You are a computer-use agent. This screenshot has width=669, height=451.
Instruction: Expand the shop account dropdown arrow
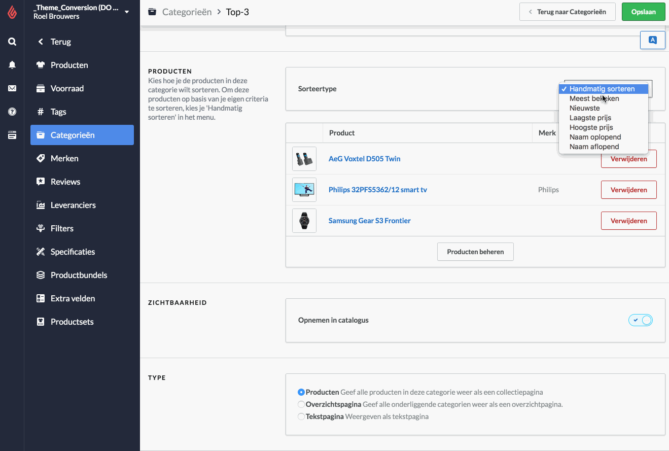127,12
